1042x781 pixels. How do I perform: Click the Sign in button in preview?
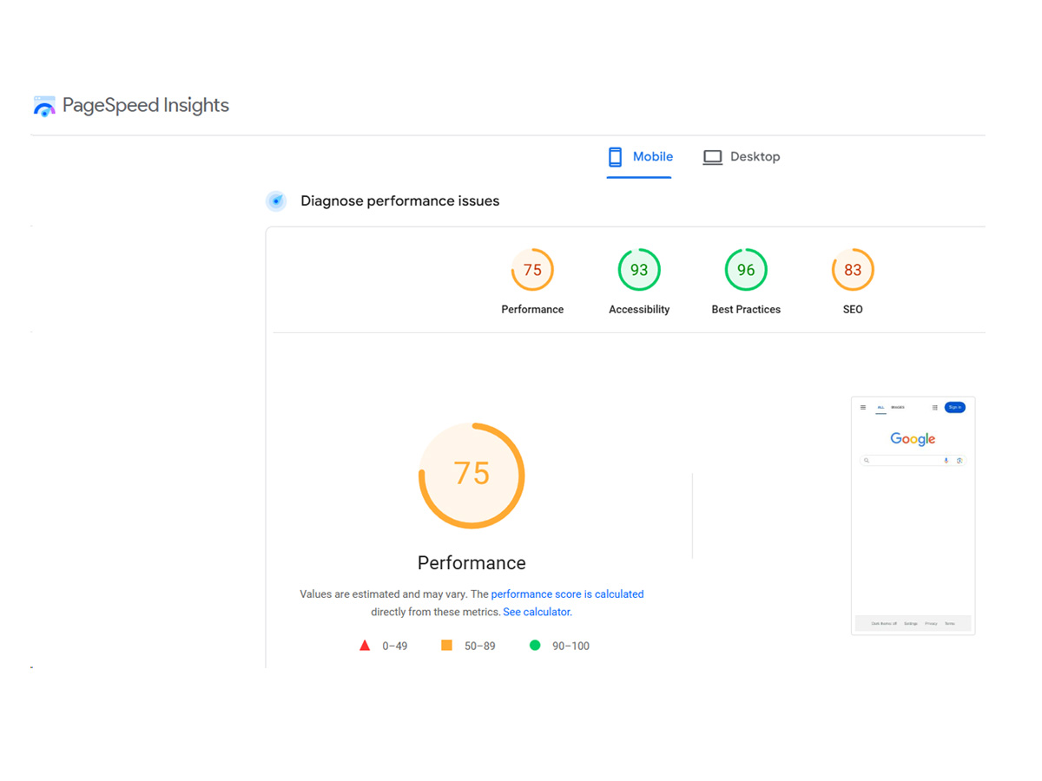954,407
